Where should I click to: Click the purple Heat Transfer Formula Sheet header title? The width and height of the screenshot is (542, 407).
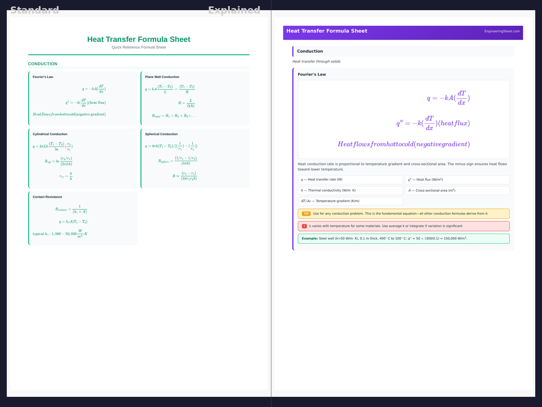[327, 31]
